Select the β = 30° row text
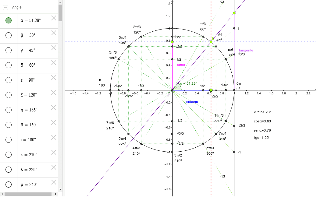317x197 pixels. click(28, 35)
